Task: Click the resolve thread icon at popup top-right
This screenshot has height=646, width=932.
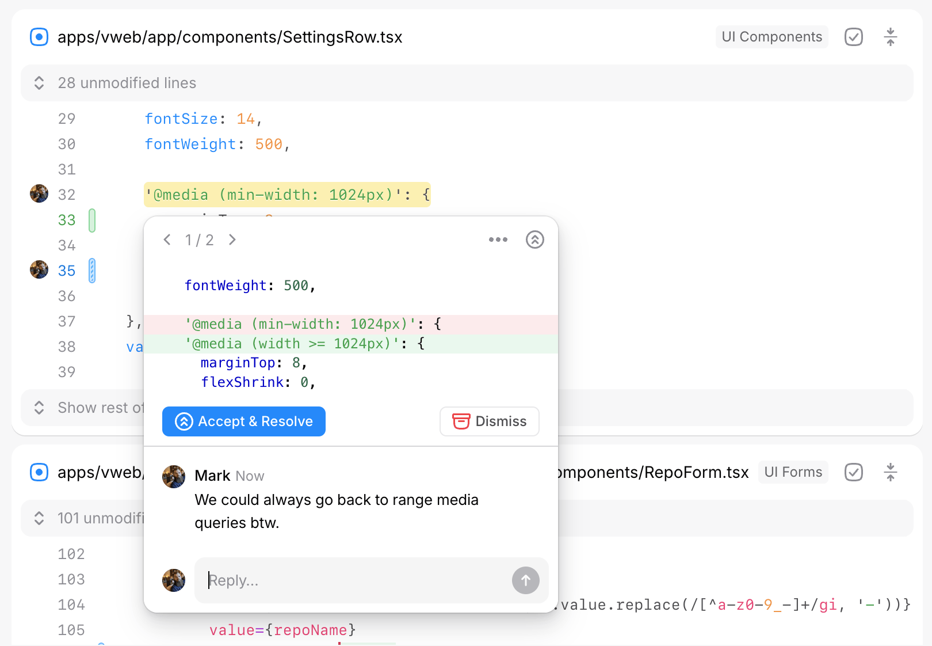Action: (x=534, y=240)
